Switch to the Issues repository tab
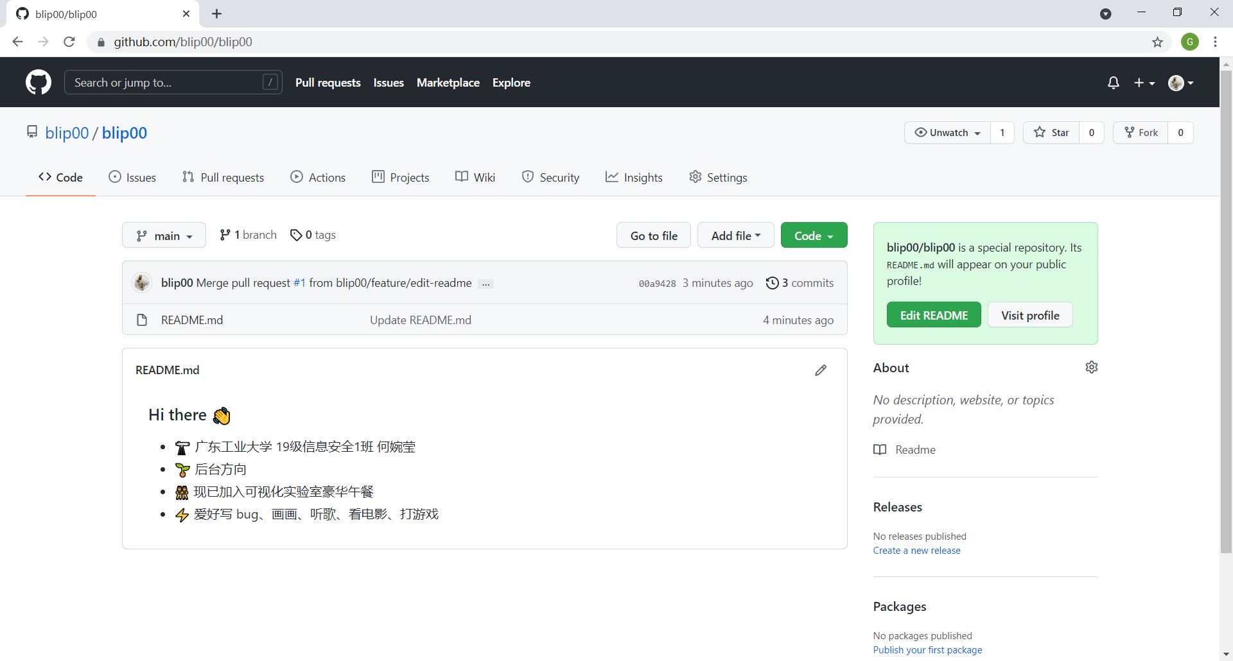Image resolution: width=1233 pixels, height=661 pixels. tap(132, 178)
